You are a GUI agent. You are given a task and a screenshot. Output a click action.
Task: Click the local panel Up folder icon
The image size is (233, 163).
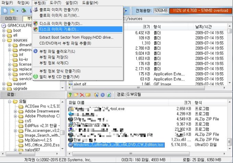pyautogui.click(x=70, y=95)
